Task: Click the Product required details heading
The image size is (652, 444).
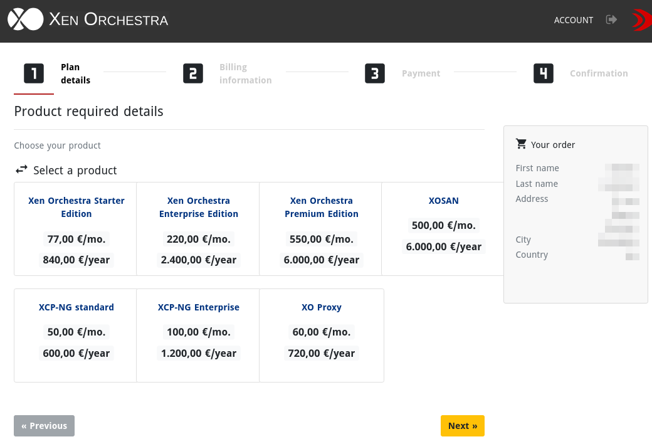Action: 88,112
